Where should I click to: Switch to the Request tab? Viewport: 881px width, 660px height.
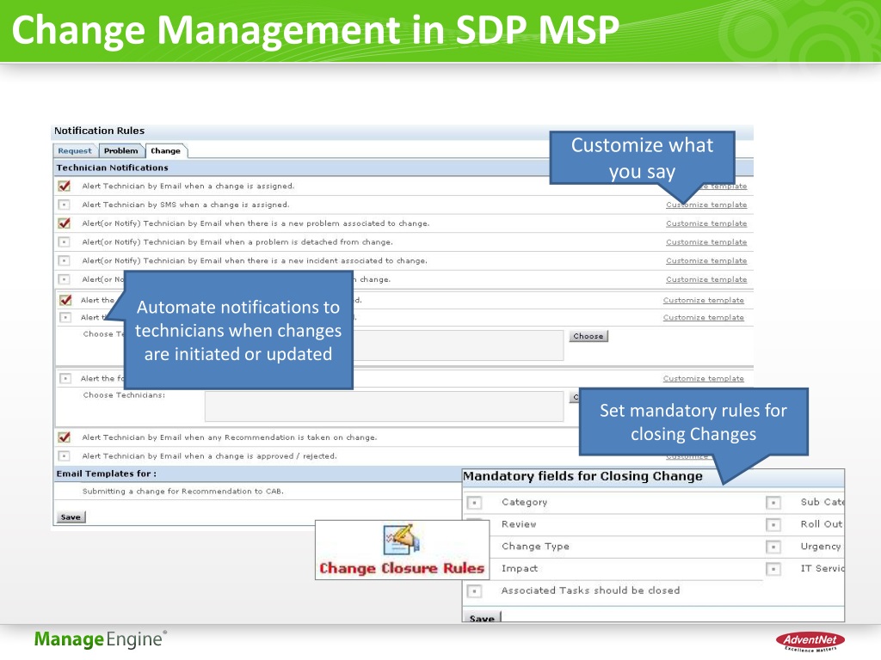[x=75, y=151]
